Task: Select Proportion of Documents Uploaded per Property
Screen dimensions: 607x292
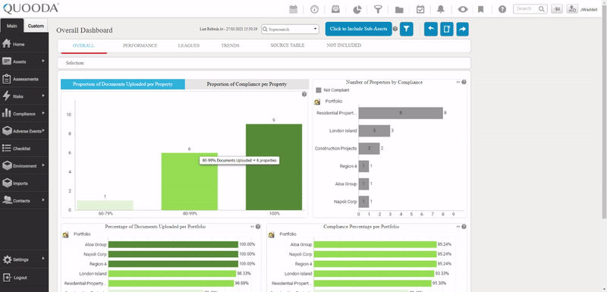Action: point(123,84)
